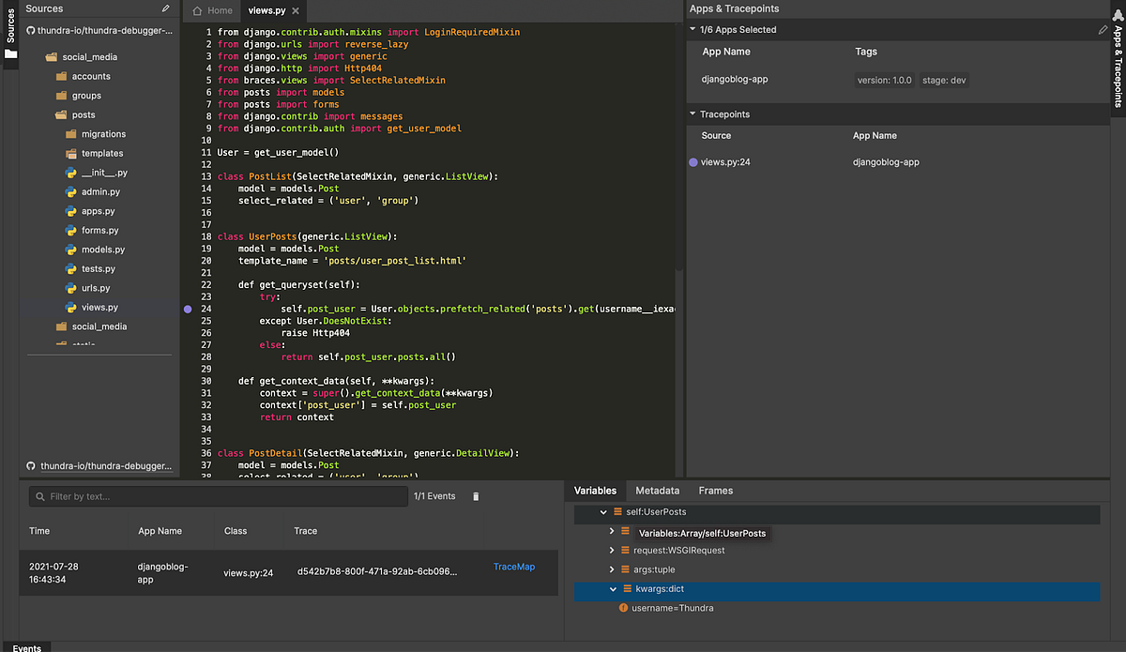Click the folder icon in Sources side tab

[x=10, y=53]
